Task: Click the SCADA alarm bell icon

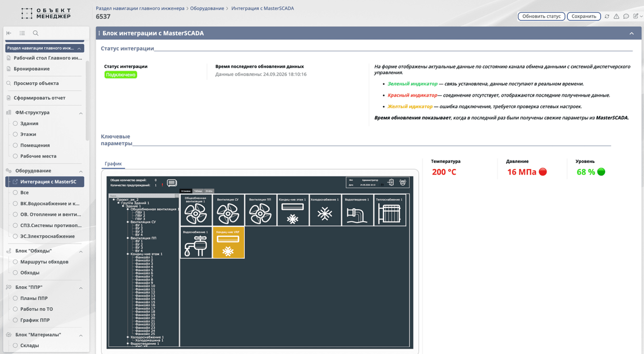Action: 403,182
